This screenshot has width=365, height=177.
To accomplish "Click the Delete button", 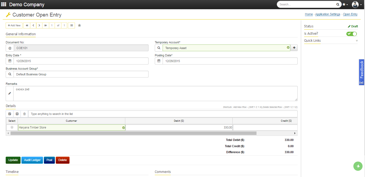I will [63, 160].
